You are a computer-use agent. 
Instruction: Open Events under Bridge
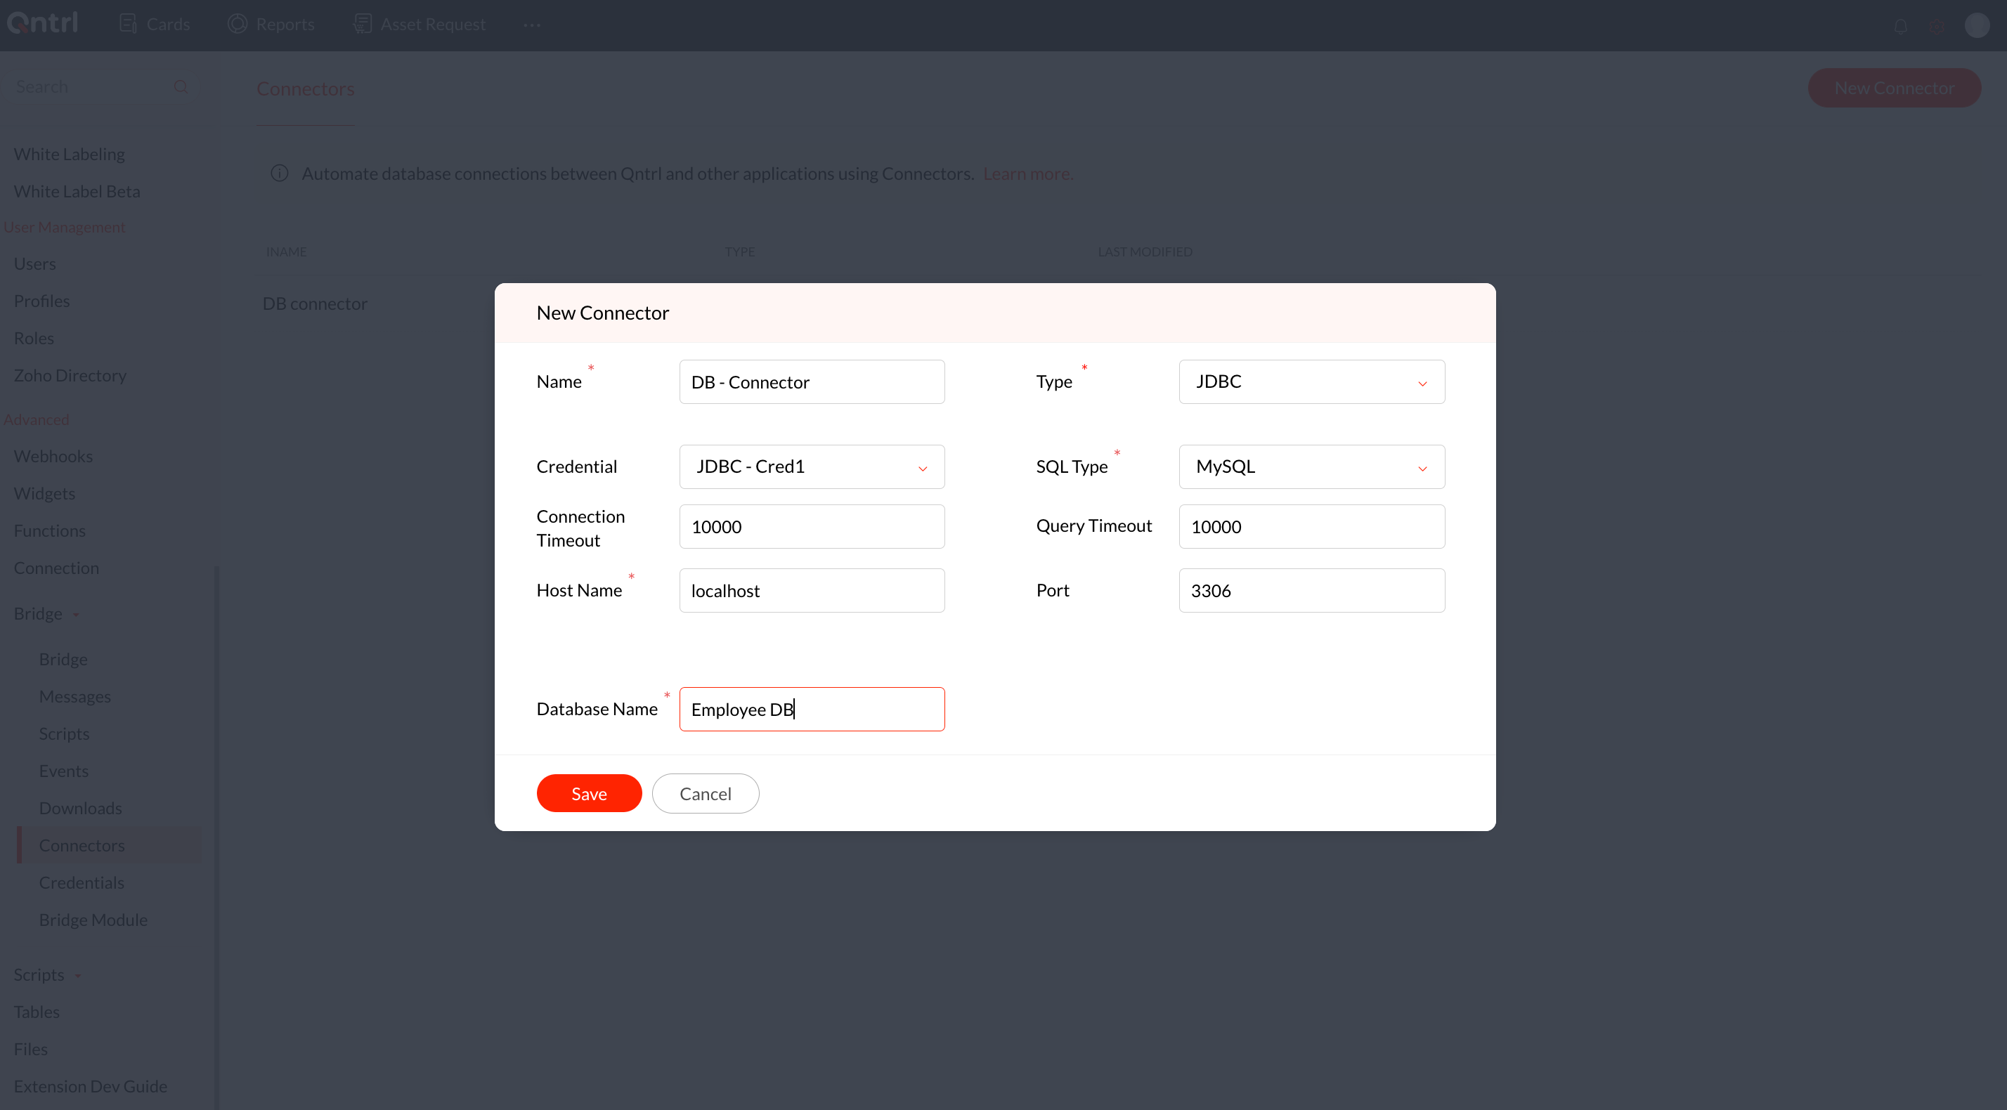click(x=64, y=771)
